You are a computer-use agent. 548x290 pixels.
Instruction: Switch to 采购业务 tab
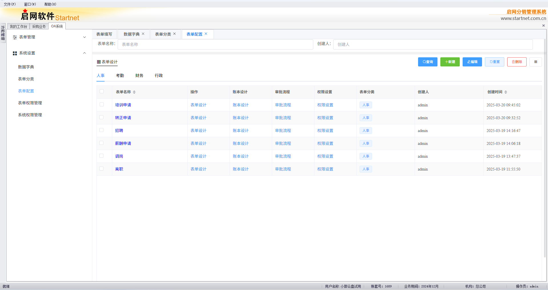pyautogui.click(x=39, y=27)
